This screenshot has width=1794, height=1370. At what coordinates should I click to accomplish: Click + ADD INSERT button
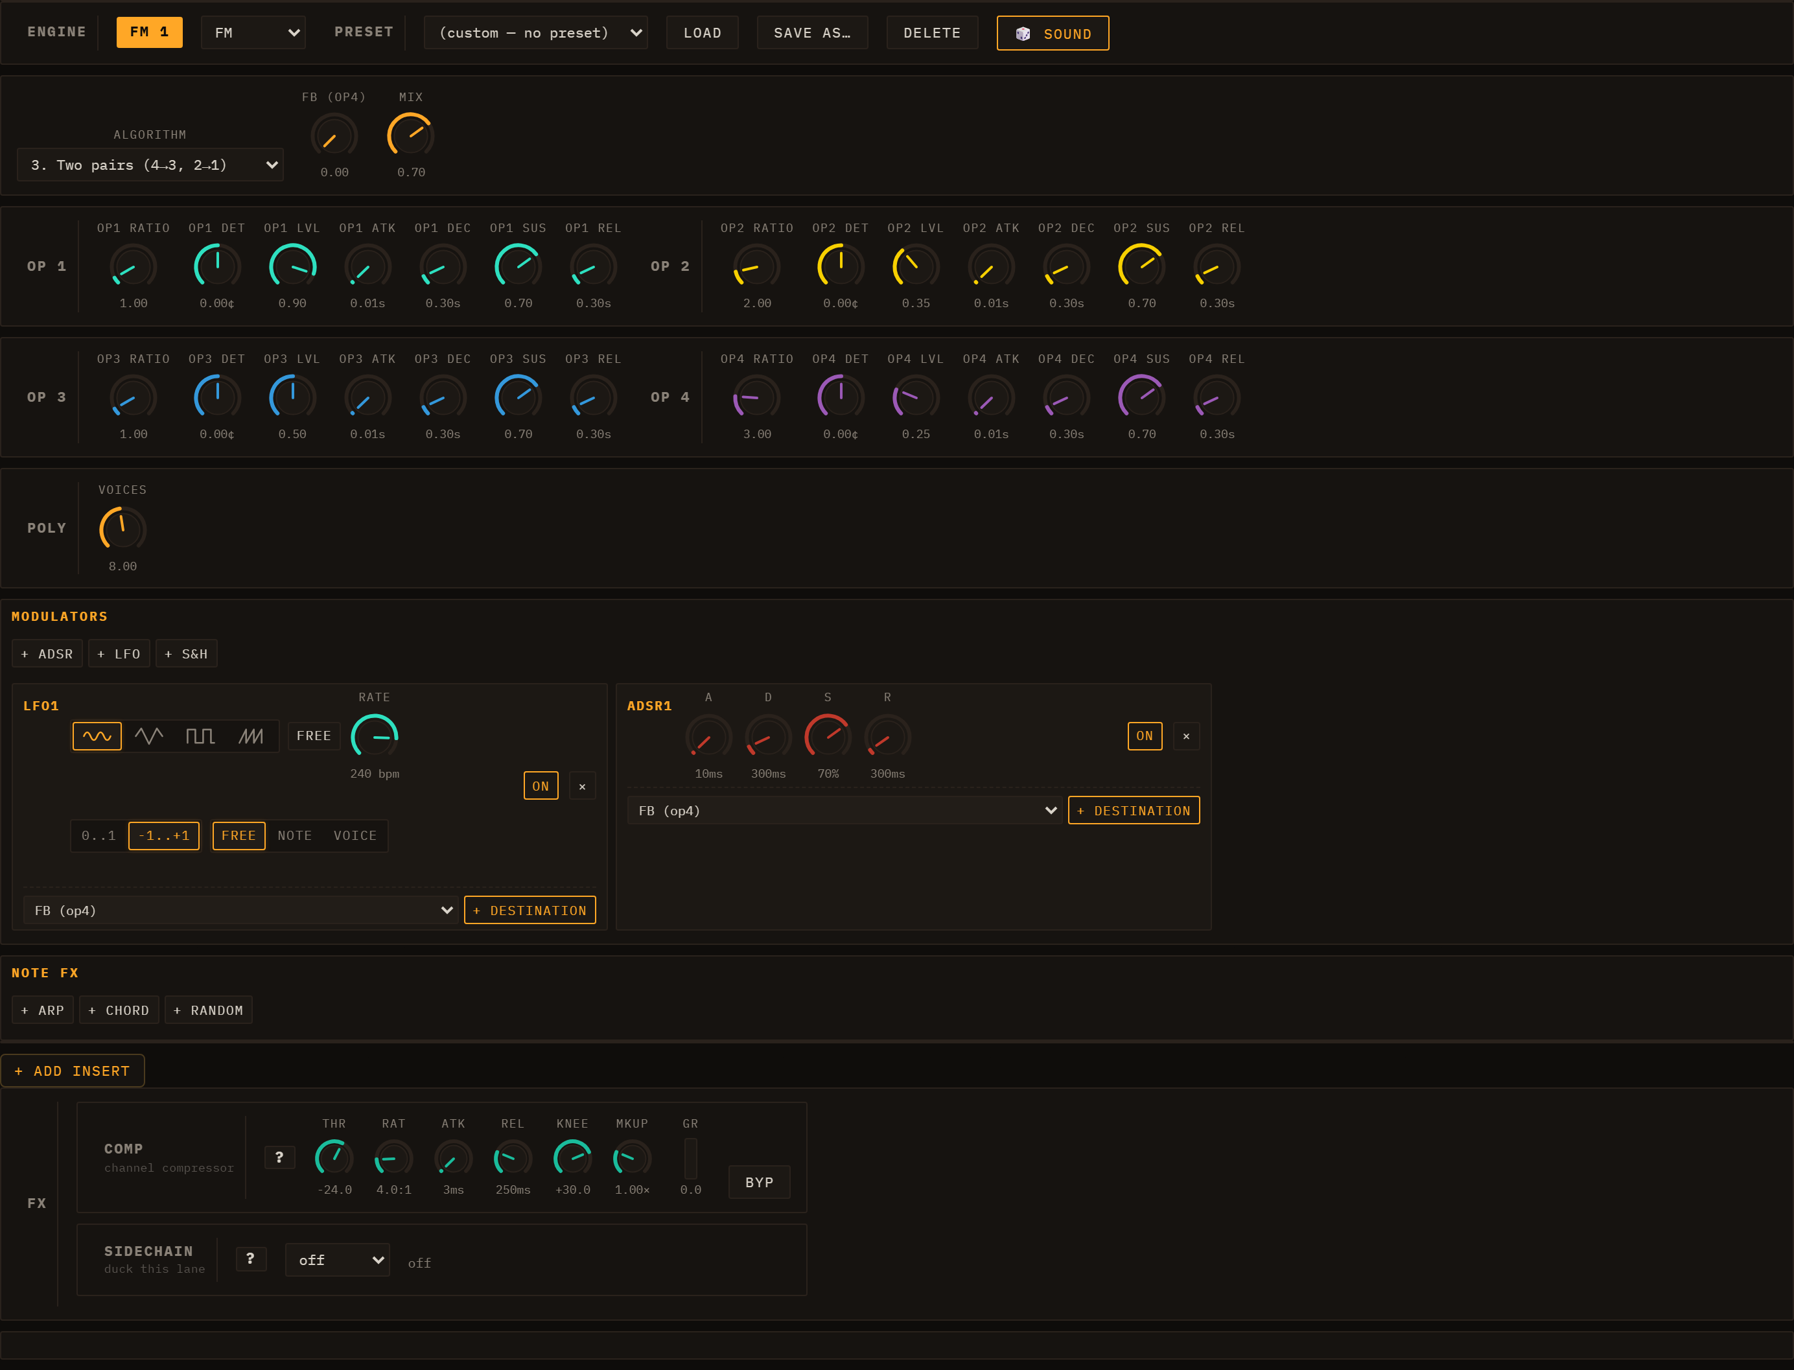click(x=73, y=1071)
